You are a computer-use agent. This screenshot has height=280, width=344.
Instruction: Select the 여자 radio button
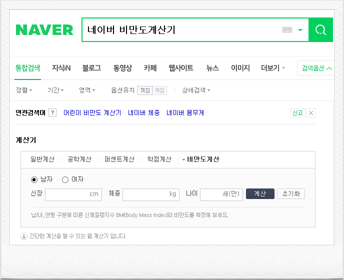click(65, 179)
